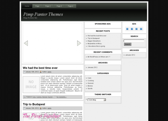The width and height of the screenshot is (168, 121).
Task: Go to the Page 4 tab
Action: point(70,6)
